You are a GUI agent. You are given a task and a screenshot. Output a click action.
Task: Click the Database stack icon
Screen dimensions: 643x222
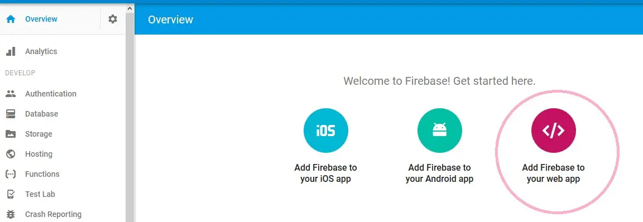(11, 114)
